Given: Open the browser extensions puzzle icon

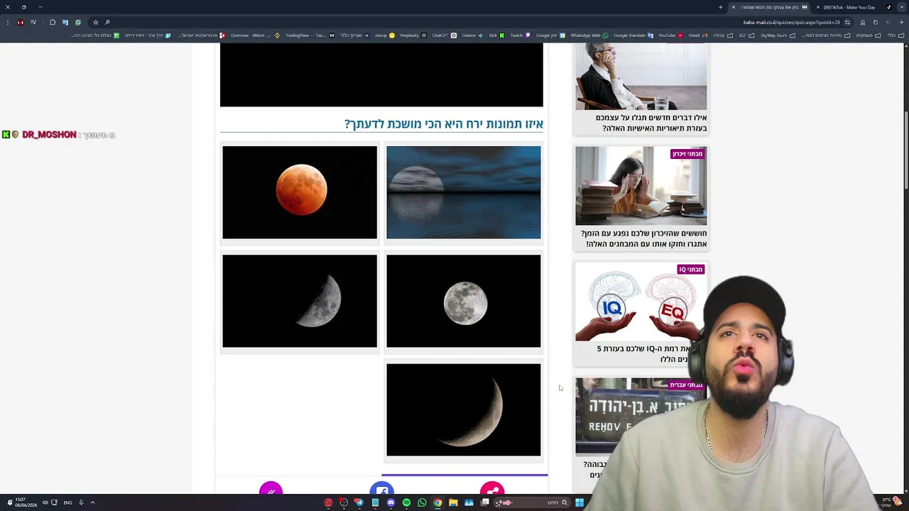Looking at the screenshot, I should [53, 22].
